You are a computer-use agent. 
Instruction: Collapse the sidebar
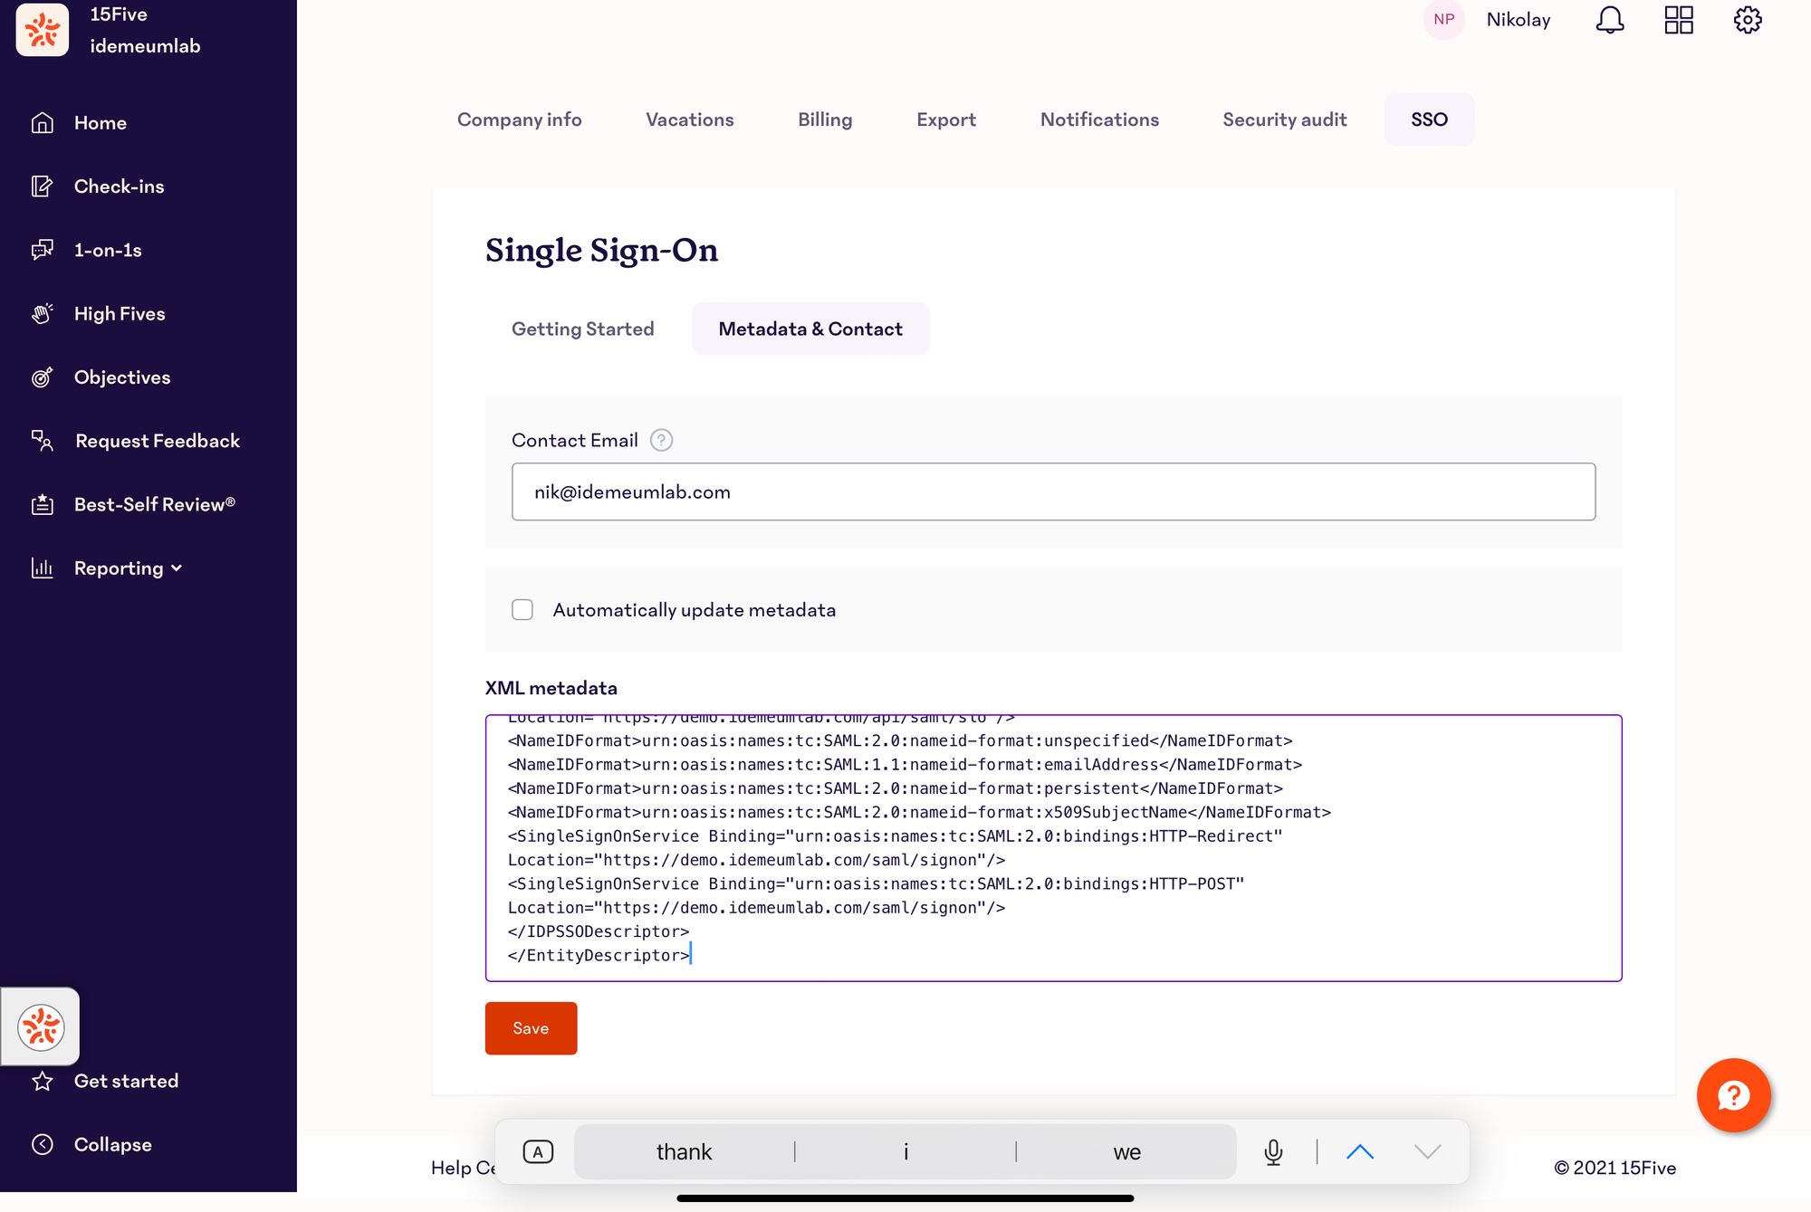pos(112,1144)
